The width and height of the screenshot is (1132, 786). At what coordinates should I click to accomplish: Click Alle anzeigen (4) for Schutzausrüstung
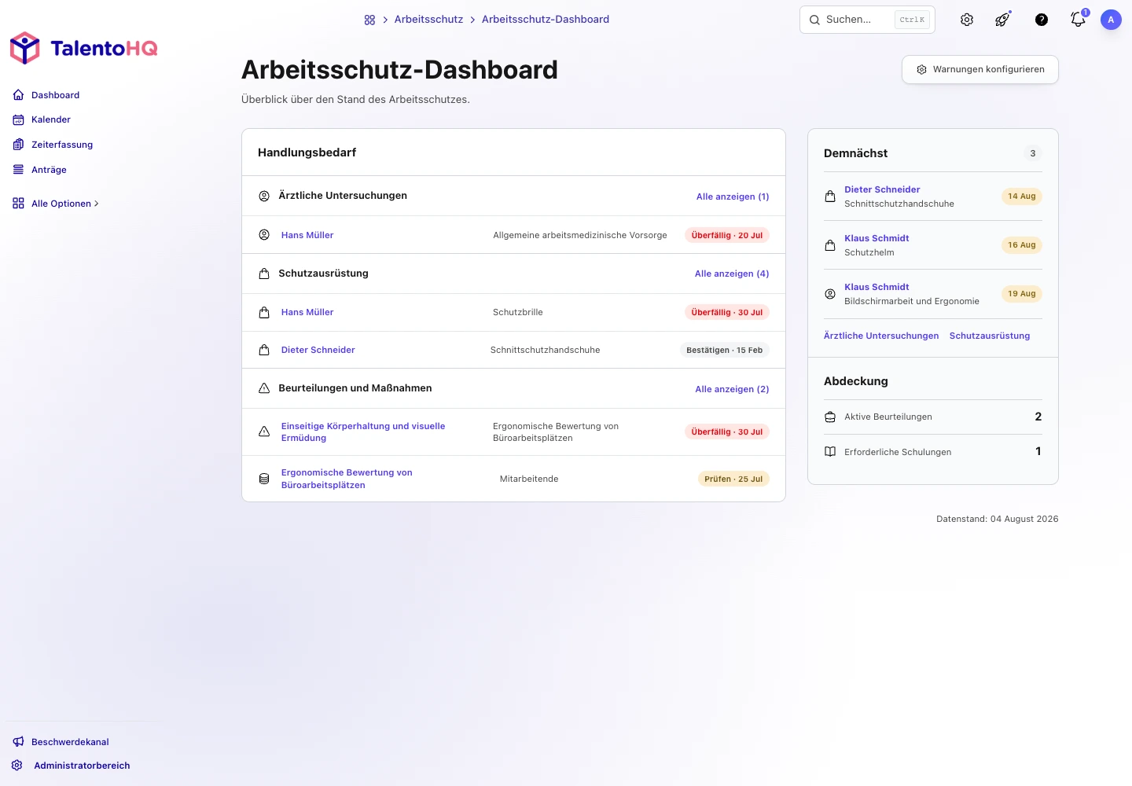point(732,274)
